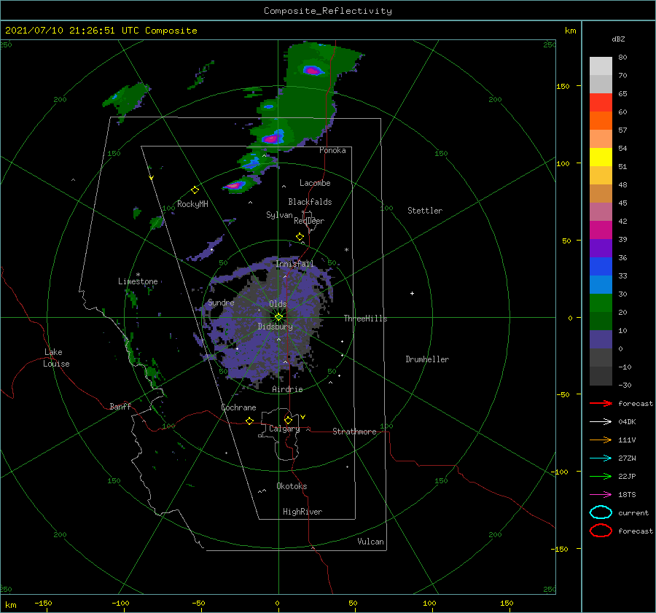The image size is (656, 613).
Task: Click the Sylvan label
Action: pyautogui.click(x=279, y=215)
